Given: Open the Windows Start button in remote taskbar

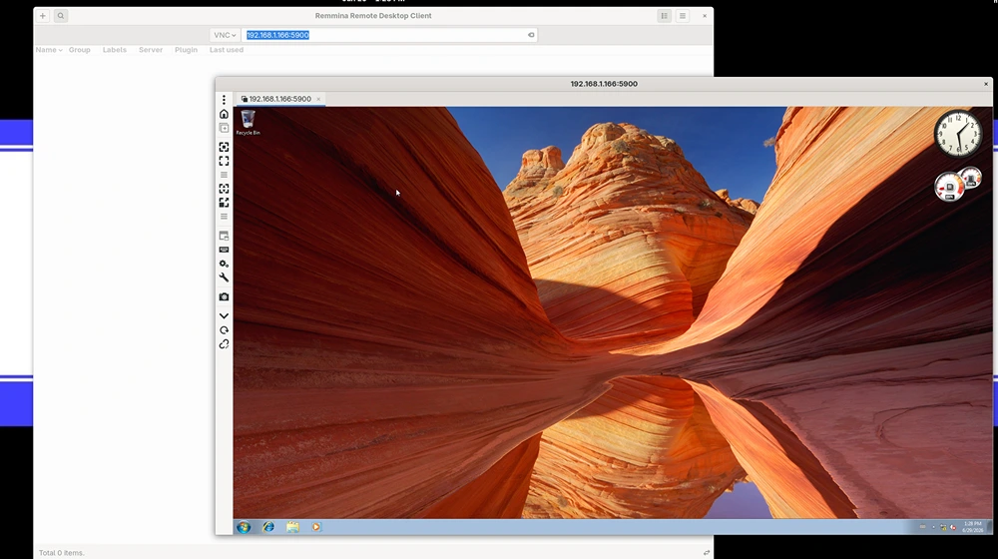Looking at the screenshot, I should [x=244, y=527].
